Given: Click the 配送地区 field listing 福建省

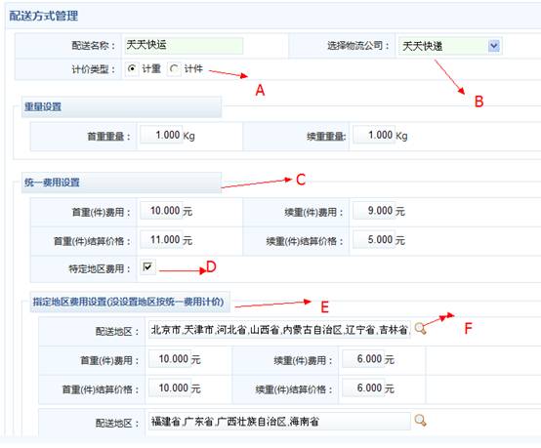Looking at the screenshot, I should click(279, 421).
